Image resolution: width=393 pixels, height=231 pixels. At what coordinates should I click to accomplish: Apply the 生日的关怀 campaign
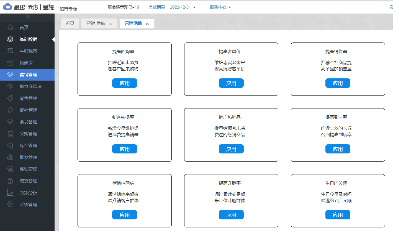tap(338, 215)
